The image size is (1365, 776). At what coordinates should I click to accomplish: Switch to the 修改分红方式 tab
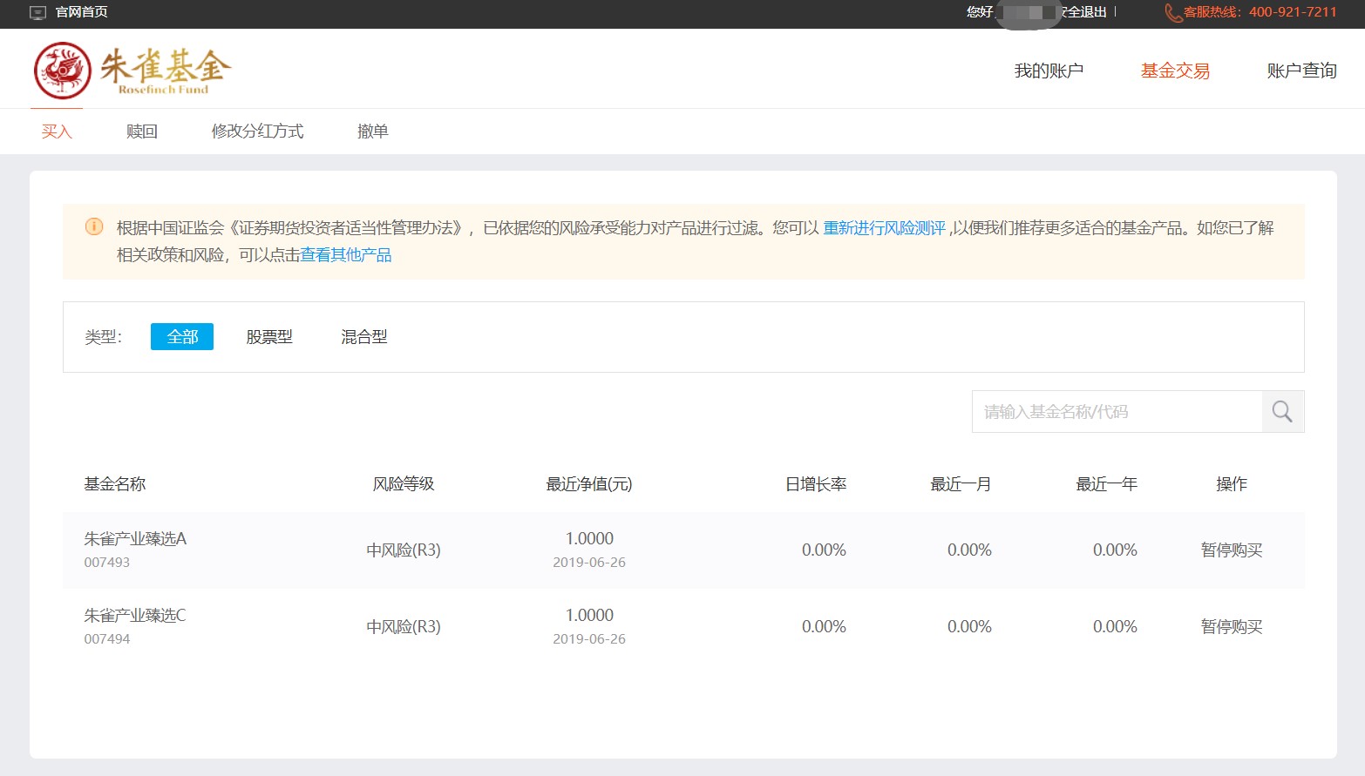[x=257, y=132]
